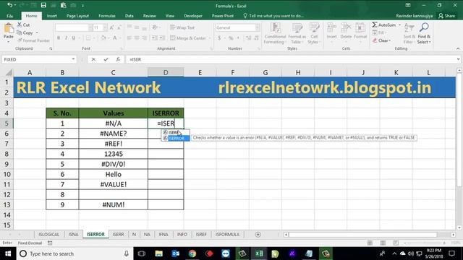Switch to the Insert ribbon tab
This screenshot has width=463, height=260.
(x=51, y=16)
